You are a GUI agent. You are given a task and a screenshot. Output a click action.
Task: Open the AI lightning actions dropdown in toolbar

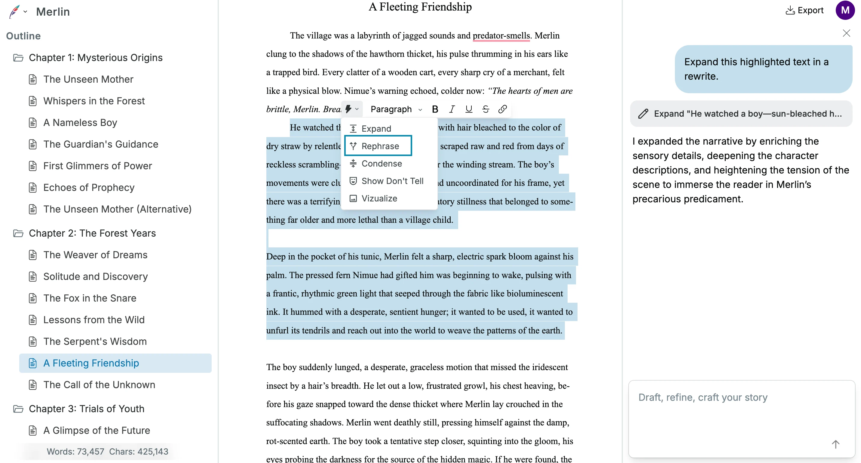[x=352, y=109]
